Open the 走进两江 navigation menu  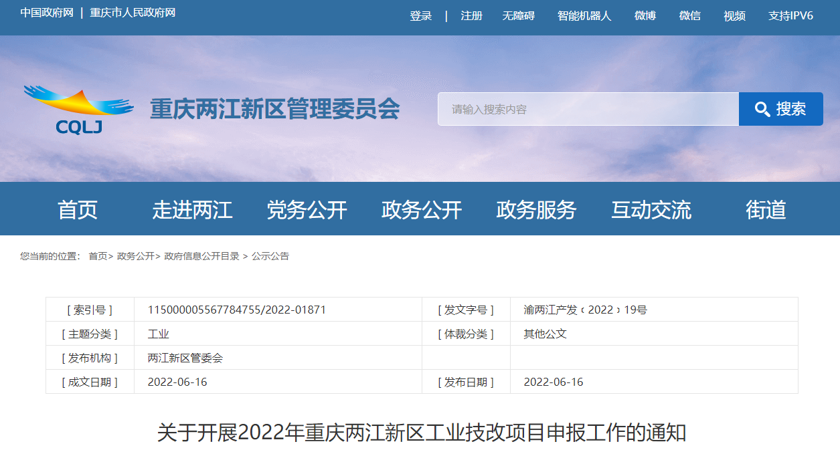[x=192, y=210]
